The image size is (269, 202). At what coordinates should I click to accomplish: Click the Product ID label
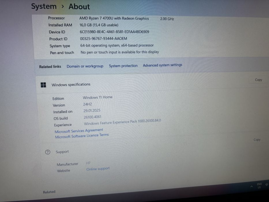(x=58, y=39)
